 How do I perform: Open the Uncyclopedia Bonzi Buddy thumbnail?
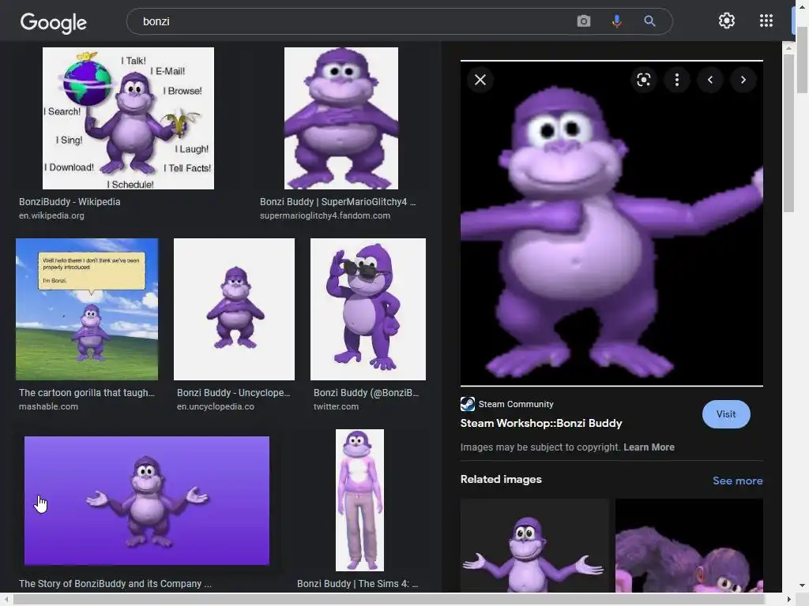tap(234, 309)
